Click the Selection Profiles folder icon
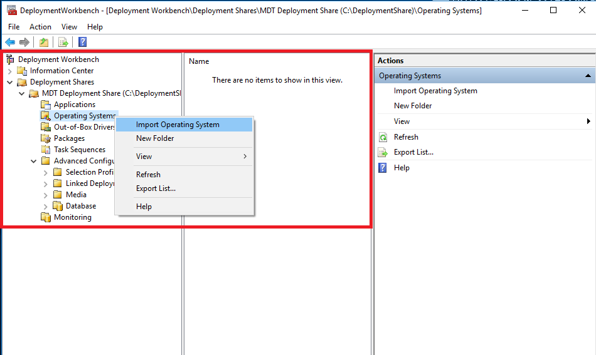Screen dimensions: 596x355 [57, 172]
